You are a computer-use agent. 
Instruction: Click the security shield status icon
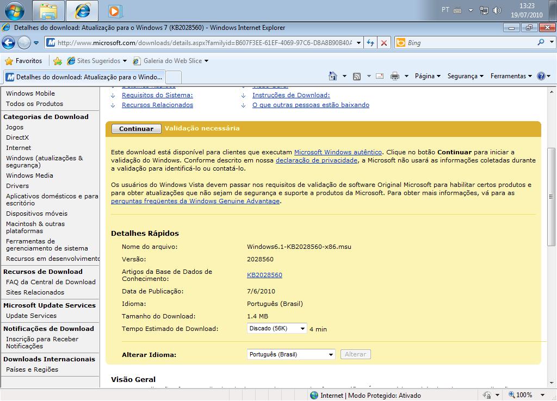487,395
